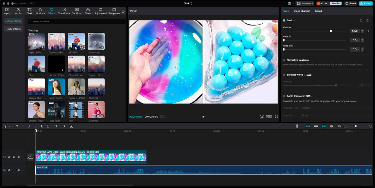Select the Laser Beam effect thumbnail

click(57, 87)
